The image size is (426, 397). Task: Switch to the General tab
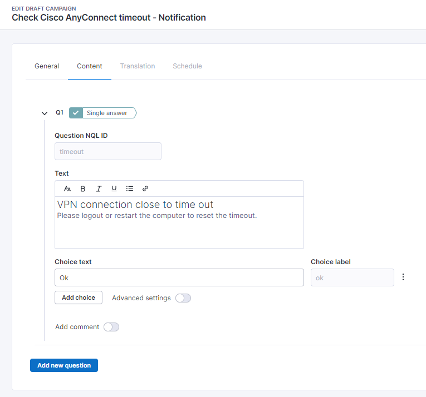47,66
